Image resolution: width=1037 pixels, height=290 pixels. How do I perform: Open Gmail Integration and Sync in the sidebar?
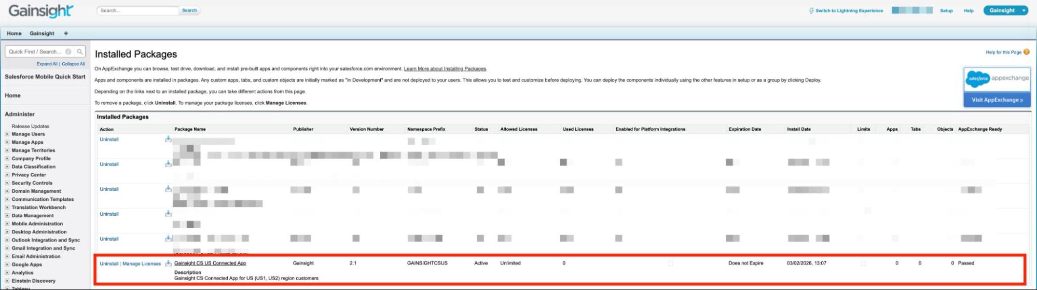(44, 248)
